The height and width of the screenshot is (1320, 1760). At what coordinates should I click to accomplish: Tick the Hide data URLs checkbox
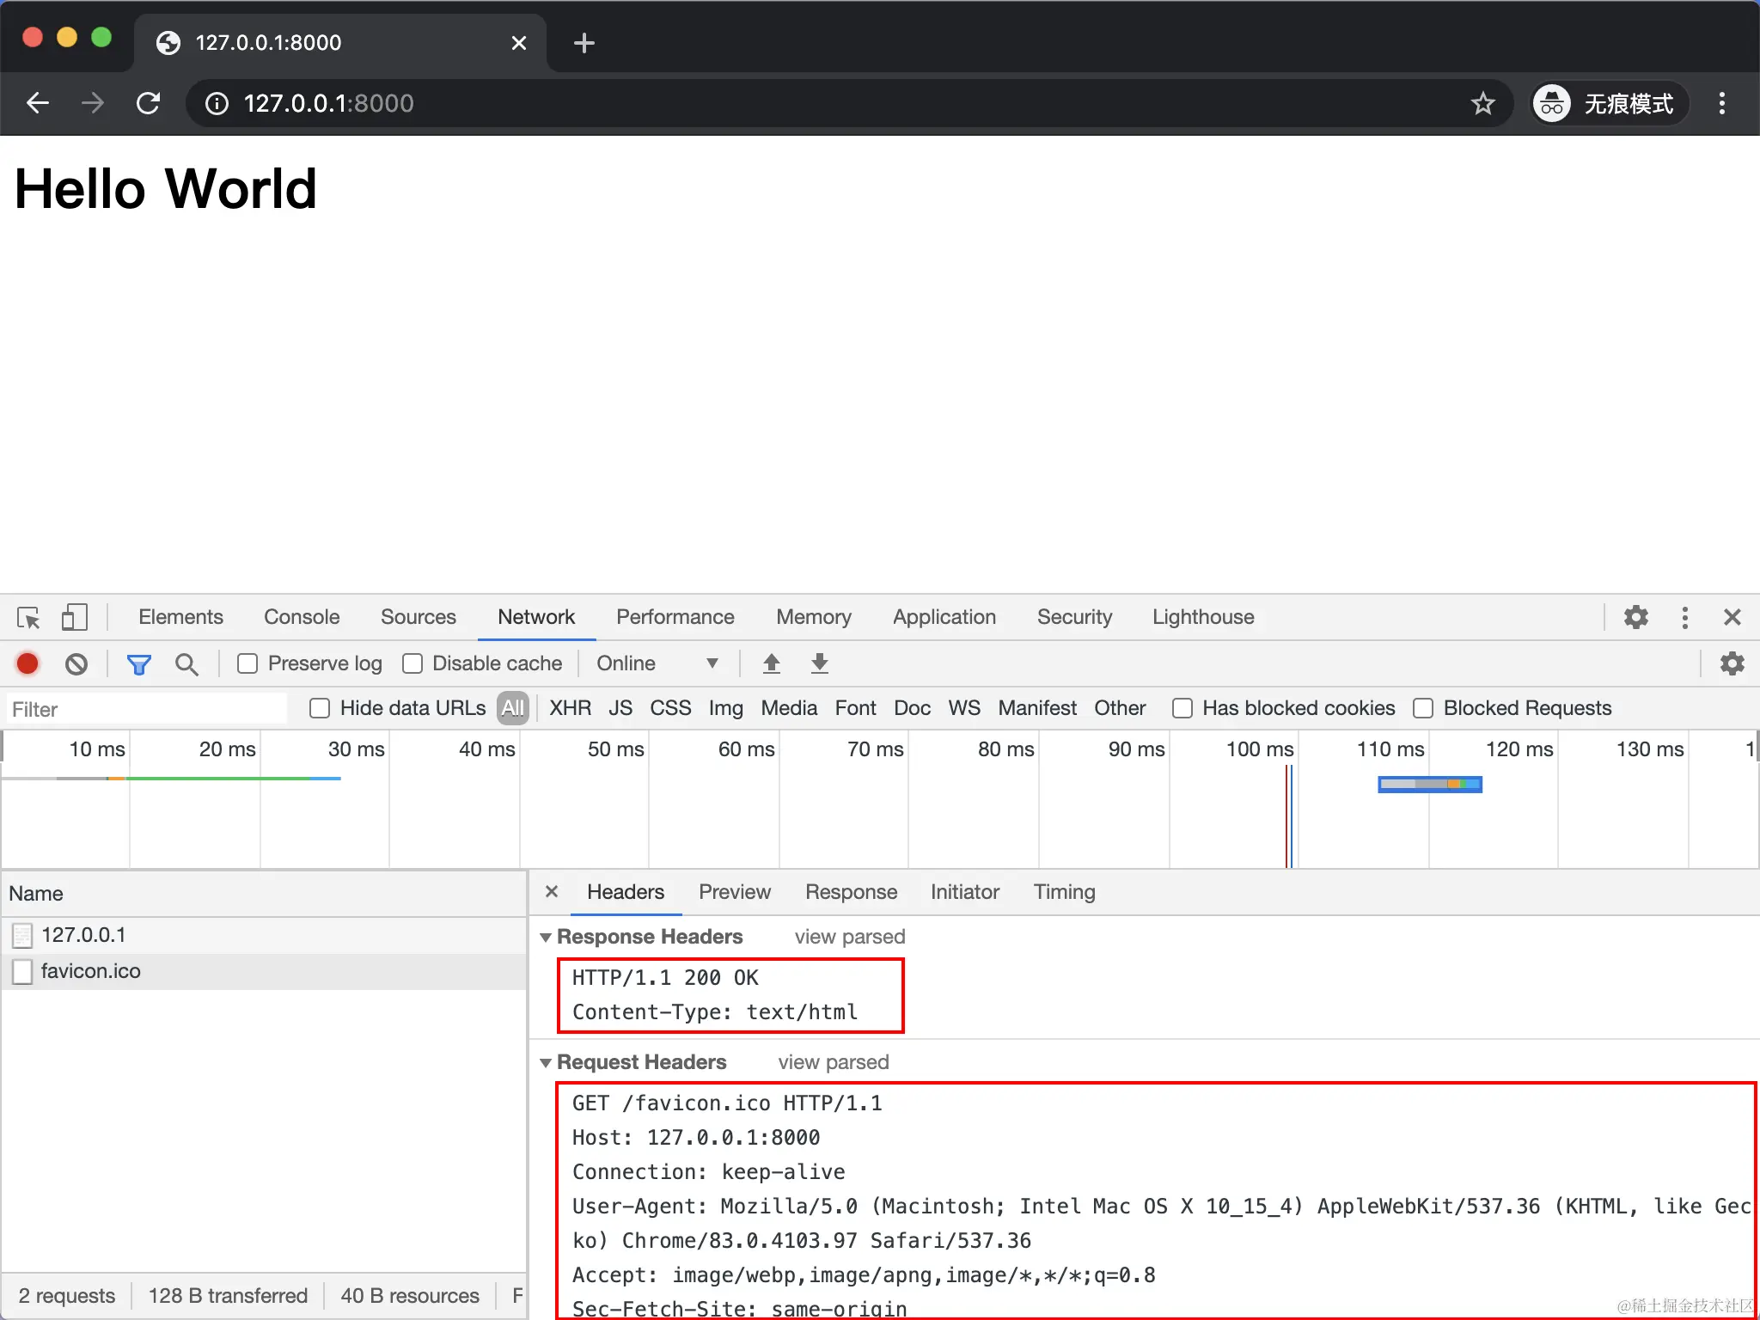[320, 708]
